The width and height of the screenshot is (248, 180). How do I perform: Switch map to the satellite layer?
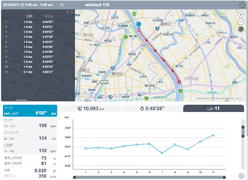coord(241,29)
